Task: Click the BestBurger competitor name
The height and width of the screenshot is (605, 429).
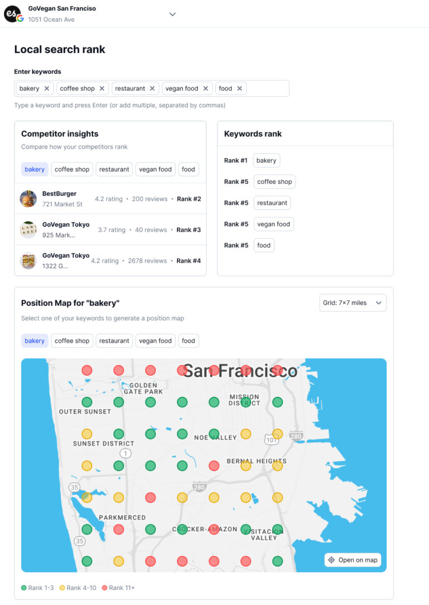Action: pyautogui.click(x=58, y=193)
